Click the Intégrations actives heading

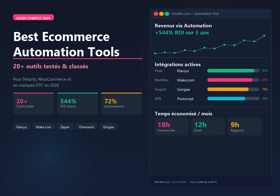point(178,65)
